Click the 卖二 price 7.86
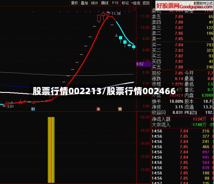The width and height of the screenshot is (214, 184). (179, 33)
